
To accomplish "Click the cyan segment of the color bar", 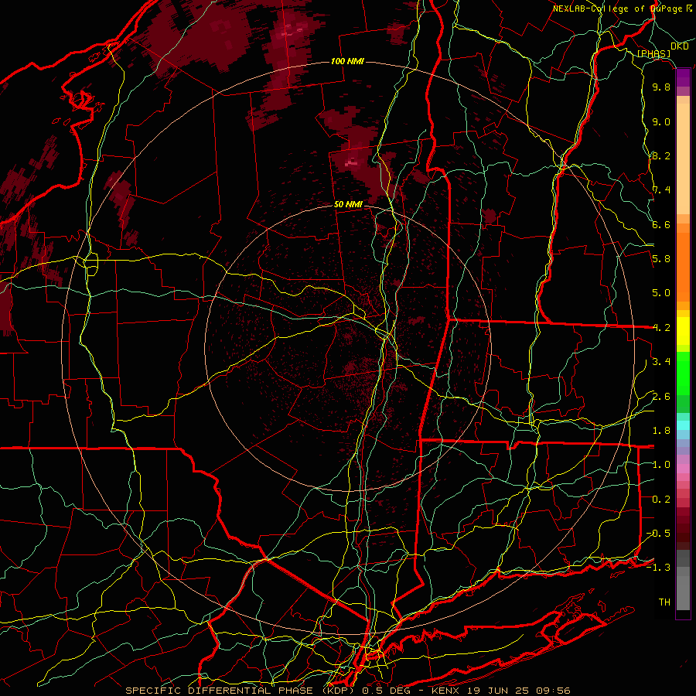I will click(x=683, y=425).
